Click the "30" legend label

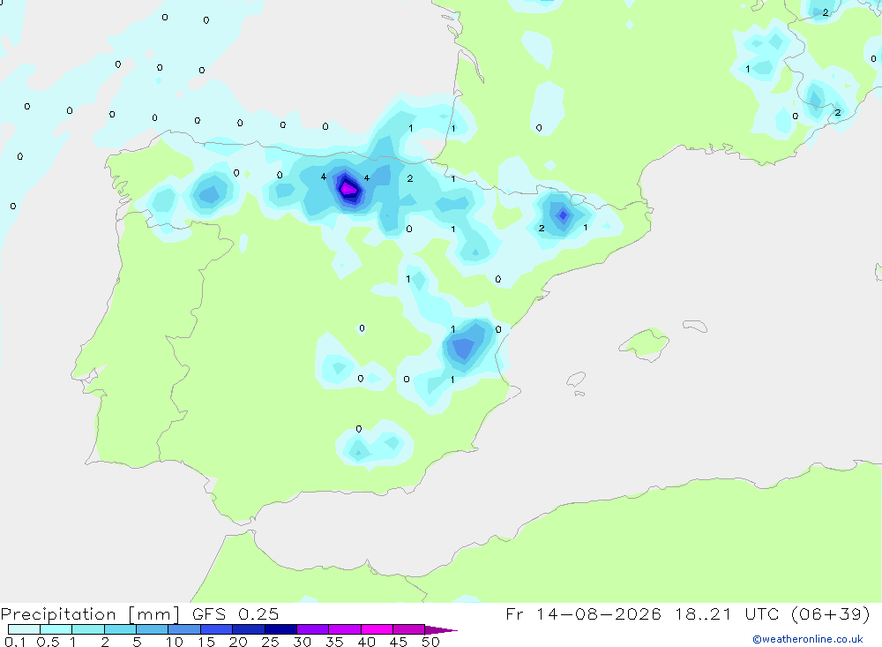point(303,642)
